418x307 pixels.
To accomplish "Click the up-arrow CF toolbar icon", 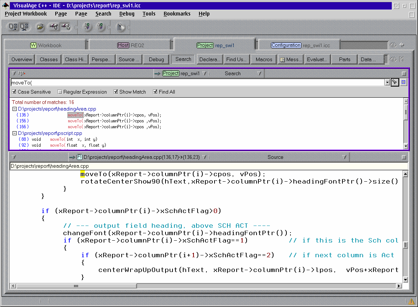I will coord(100,27).
